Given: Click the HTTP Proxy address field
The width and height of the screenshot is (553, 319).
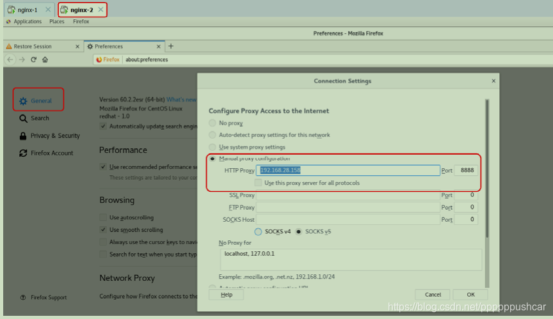Looking at the screenshot, I should click(x=348, y=171).
